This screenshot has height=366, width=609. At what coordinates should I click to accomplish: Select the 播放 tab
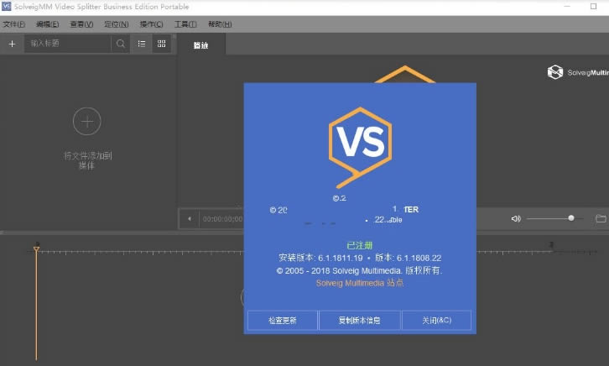[200, 45]
